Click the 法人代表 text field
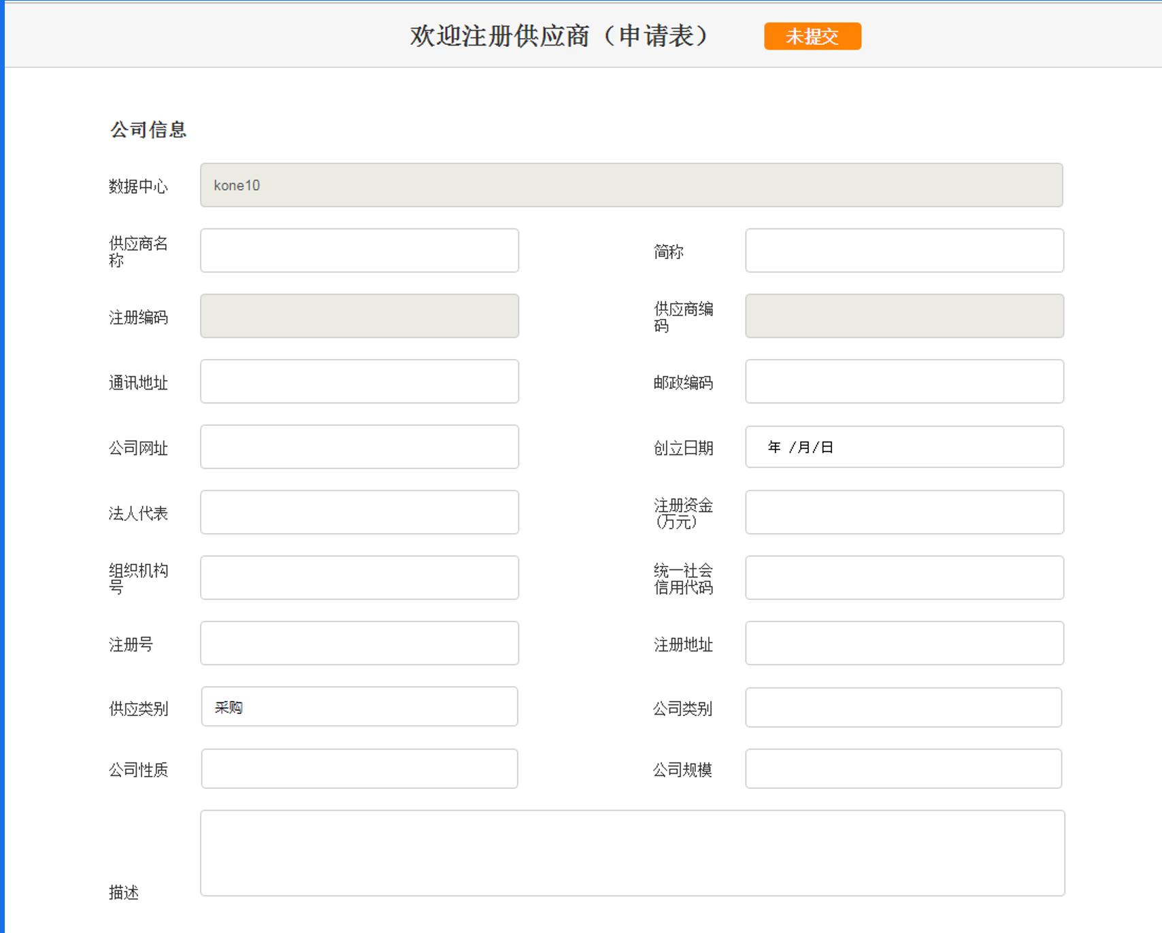This screenshot has height=933, width=1162. coord(359,512)
